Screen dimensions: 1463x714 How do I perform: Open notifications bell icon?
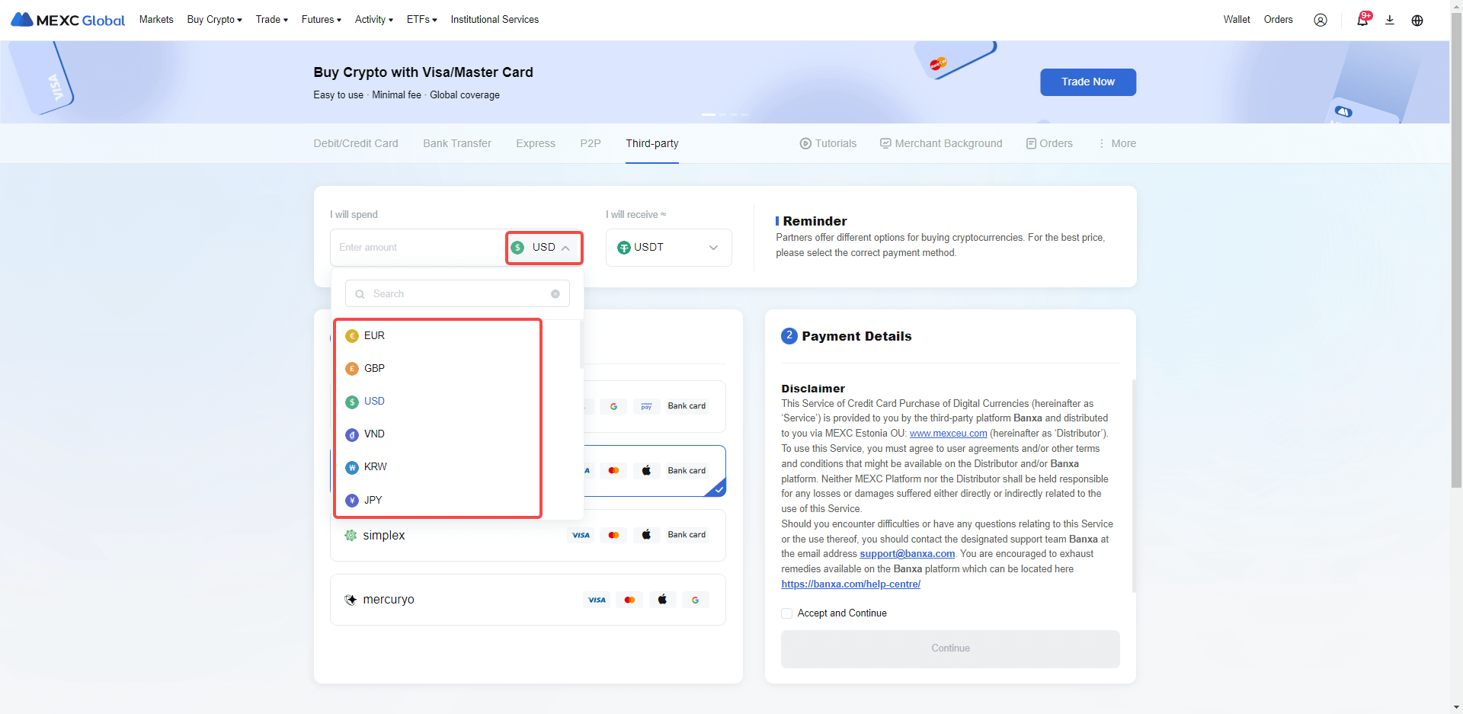point(1362,20)
